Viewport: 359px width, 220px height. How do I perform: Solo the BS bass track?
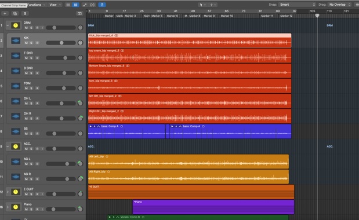(x=31, y=134)
